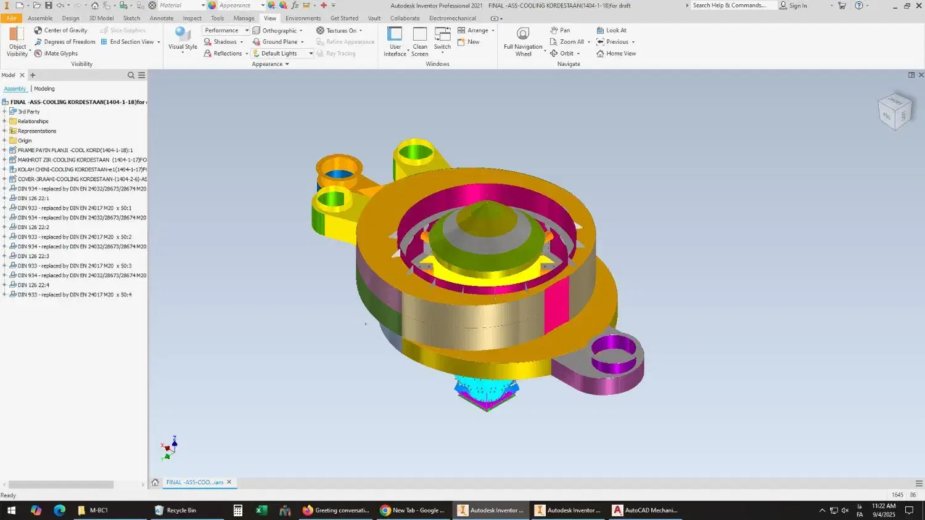
Task: Open the Orthographic projection dropdown
Action: pos(278,30)
